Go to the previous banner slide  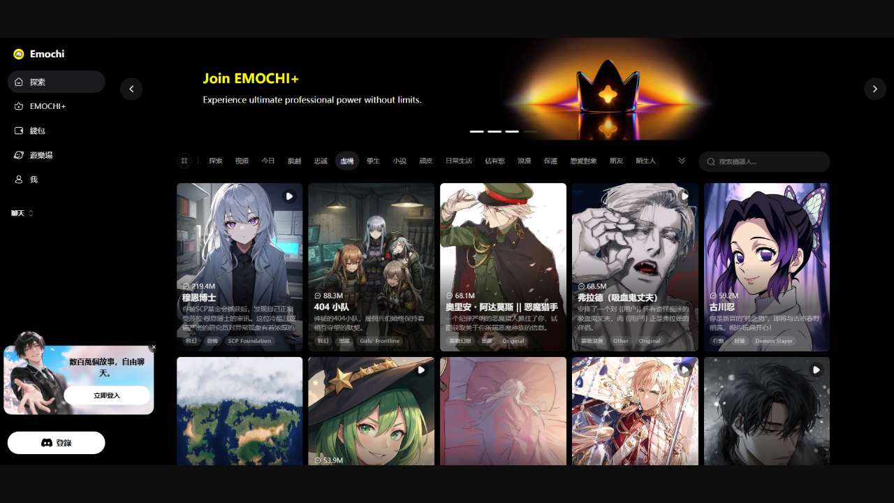coord(131,89)
